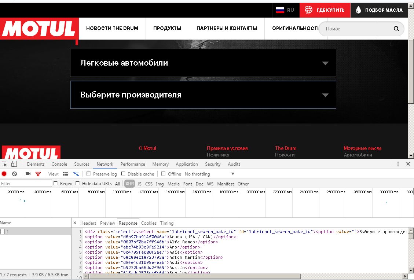Switch to the Console tab
Image resolution: width=414 pixels, height=280 pixels.
[59, 164]
